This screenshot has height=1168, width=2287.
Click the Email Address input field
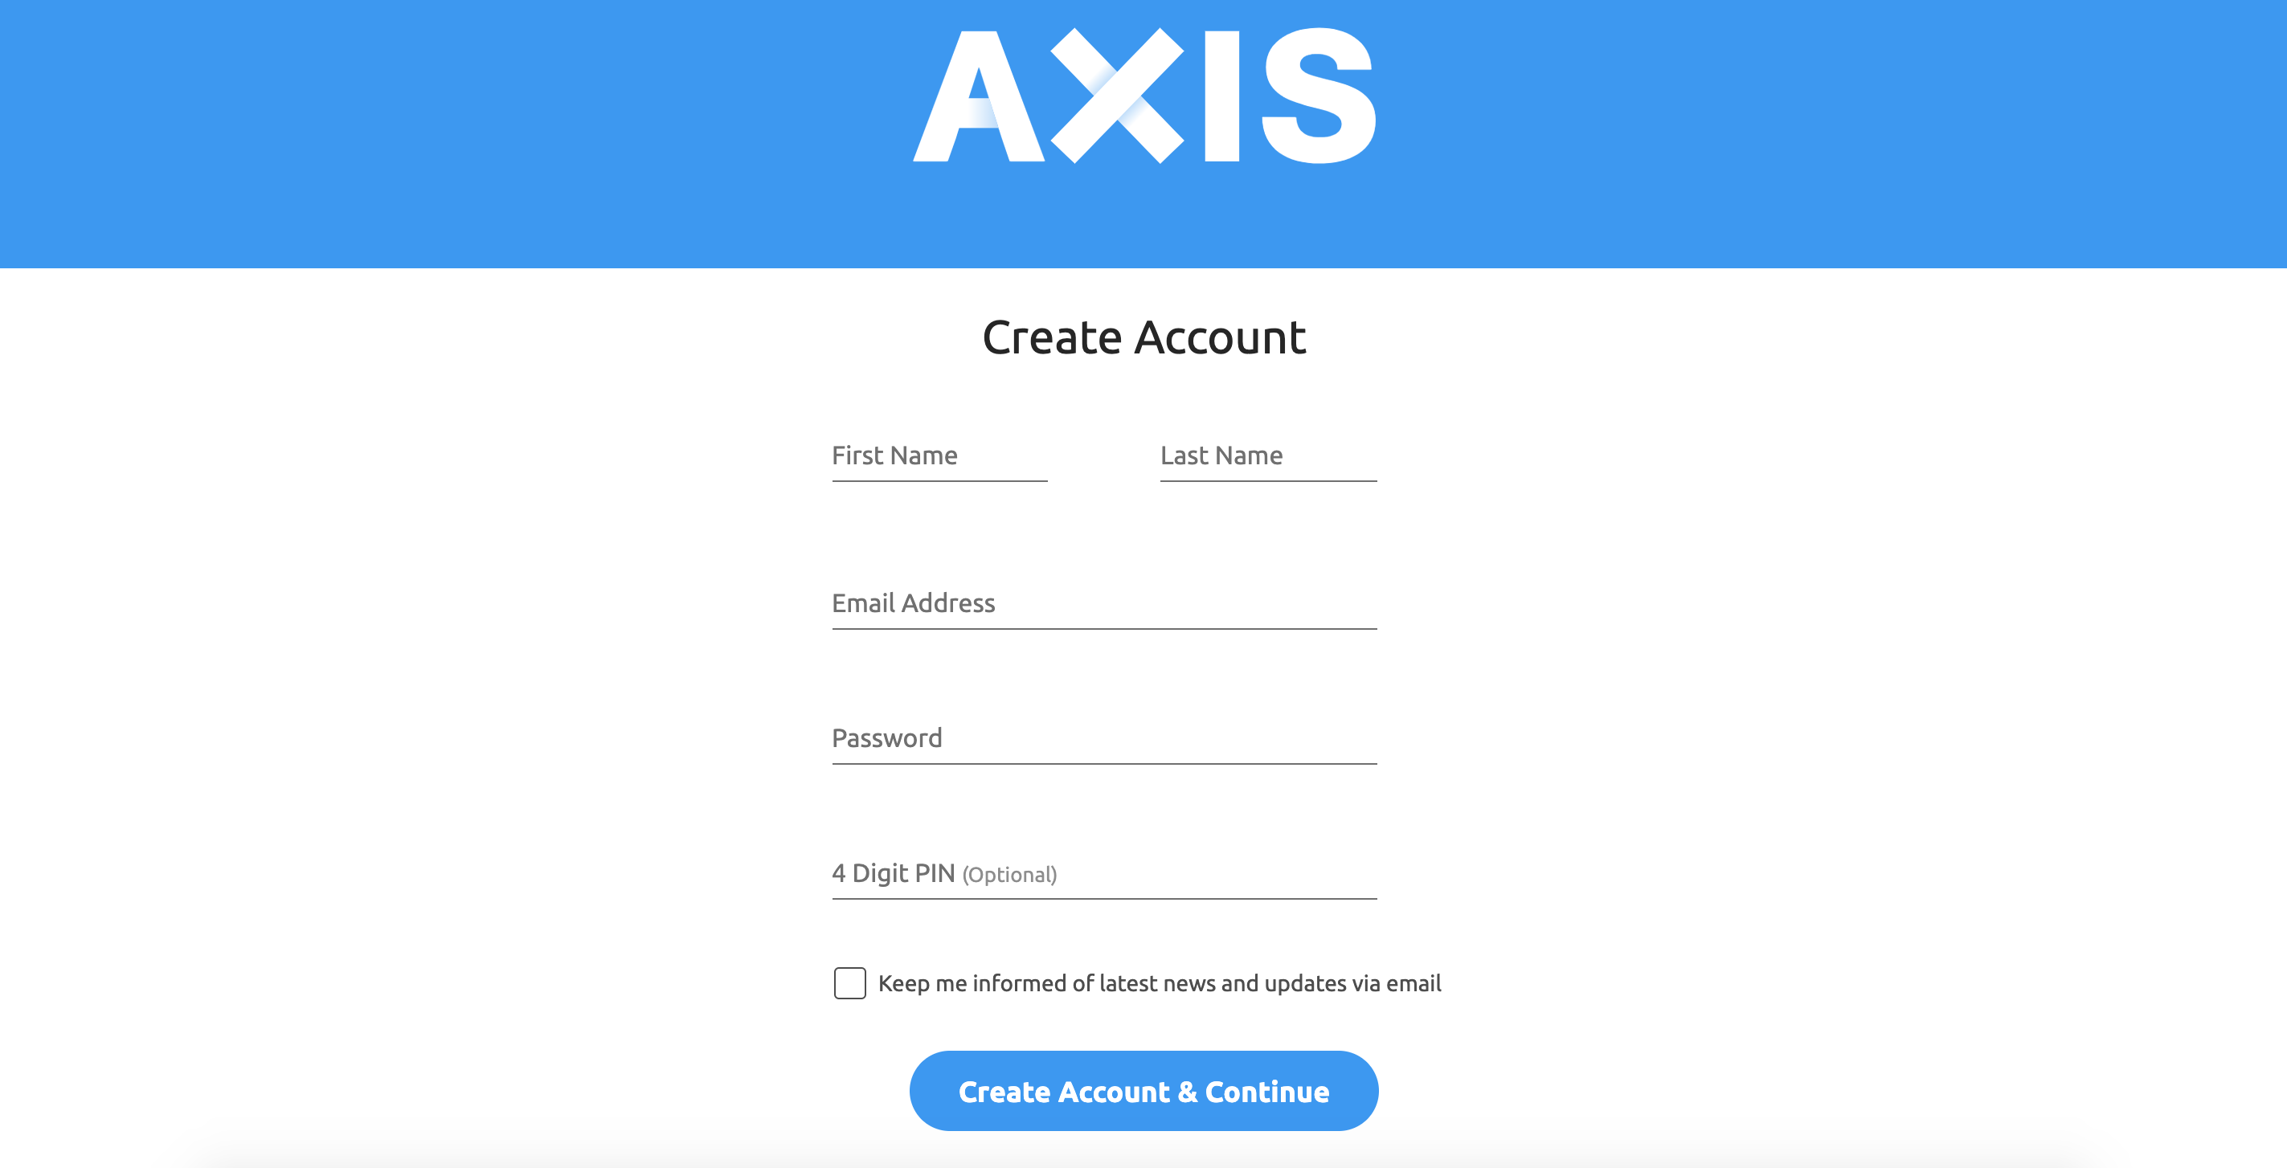(x=1104, y=602)
